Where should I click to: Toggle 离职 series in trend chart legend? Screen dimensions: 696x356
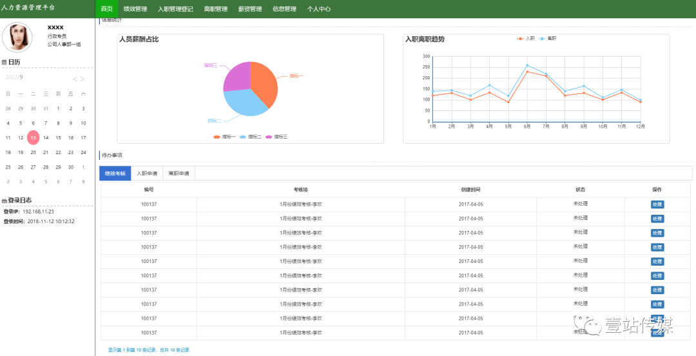tap(548, 39)
